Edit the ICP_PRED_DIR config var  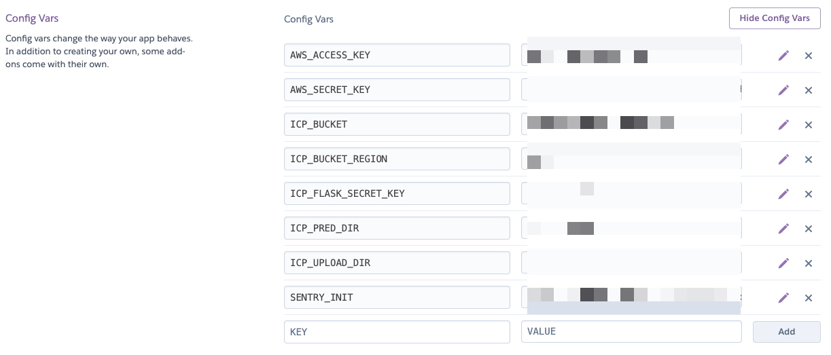click(783, 229)
